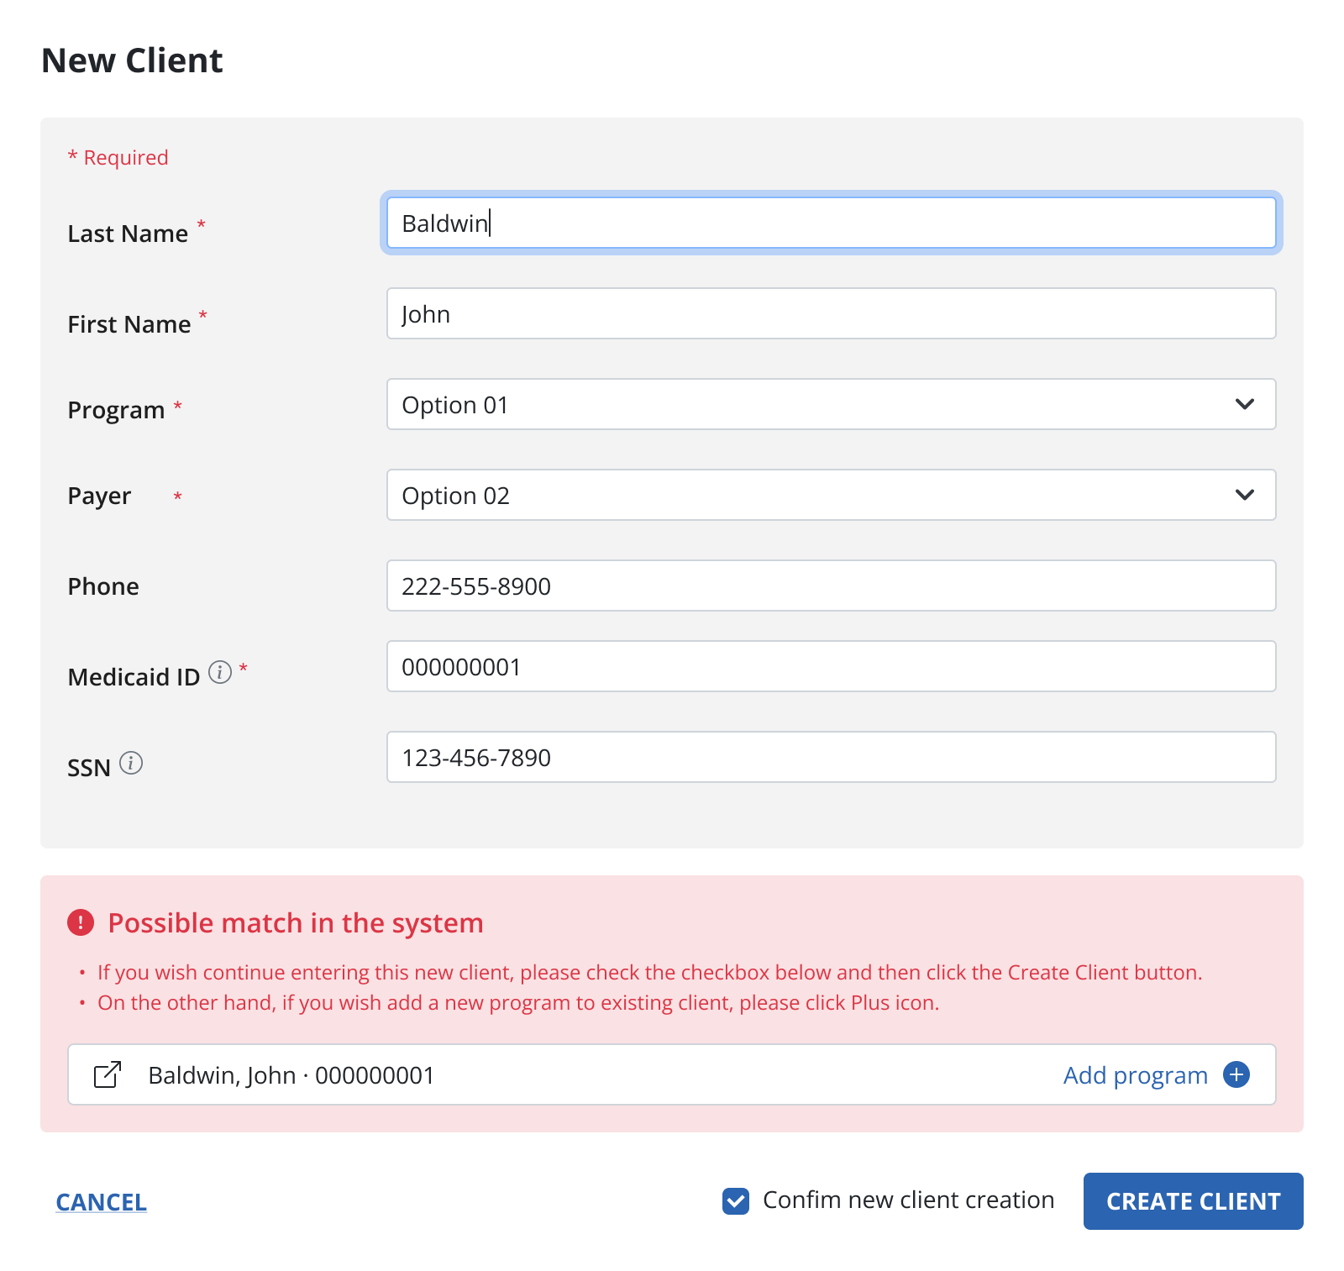
Task: Click the Add program link
Action: point(1135,1075)
